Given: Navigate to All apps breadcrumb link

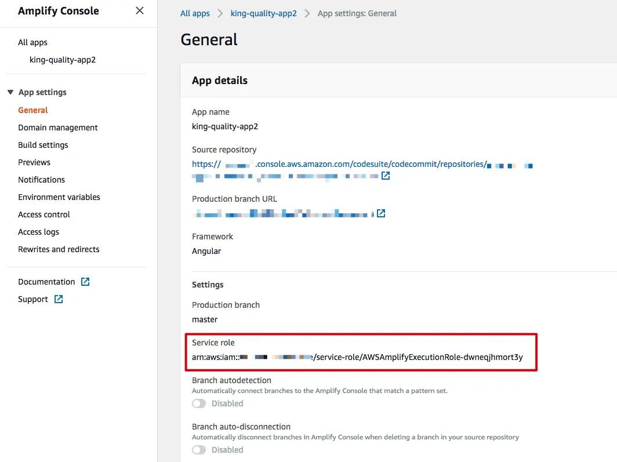Looking at the screenshot, I should pos(195,13).
